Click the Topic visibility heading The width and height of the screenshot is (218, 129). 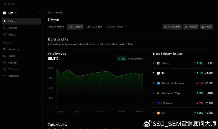58,125
